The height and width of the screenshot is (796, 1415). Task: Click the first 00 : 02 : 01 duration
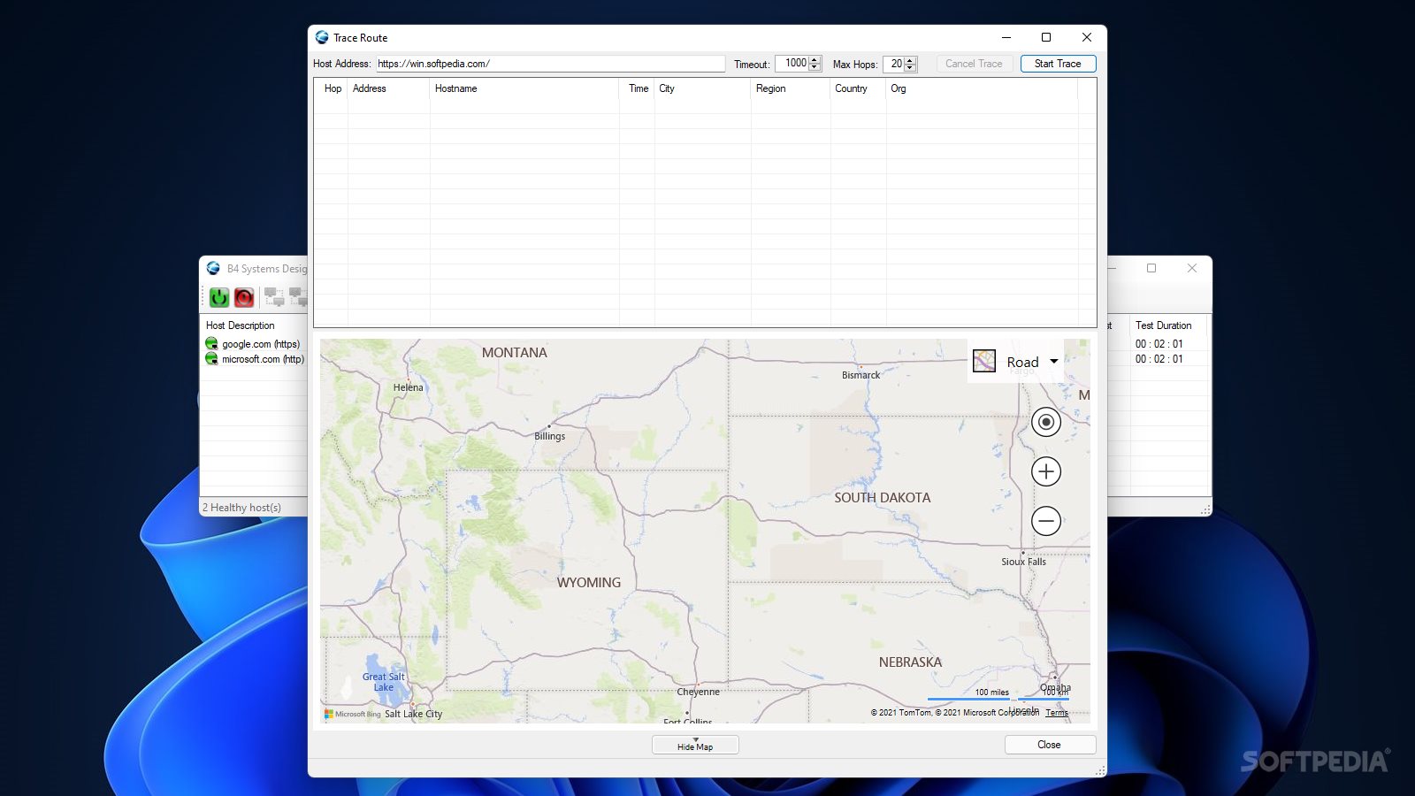[x=1159, y=344]
